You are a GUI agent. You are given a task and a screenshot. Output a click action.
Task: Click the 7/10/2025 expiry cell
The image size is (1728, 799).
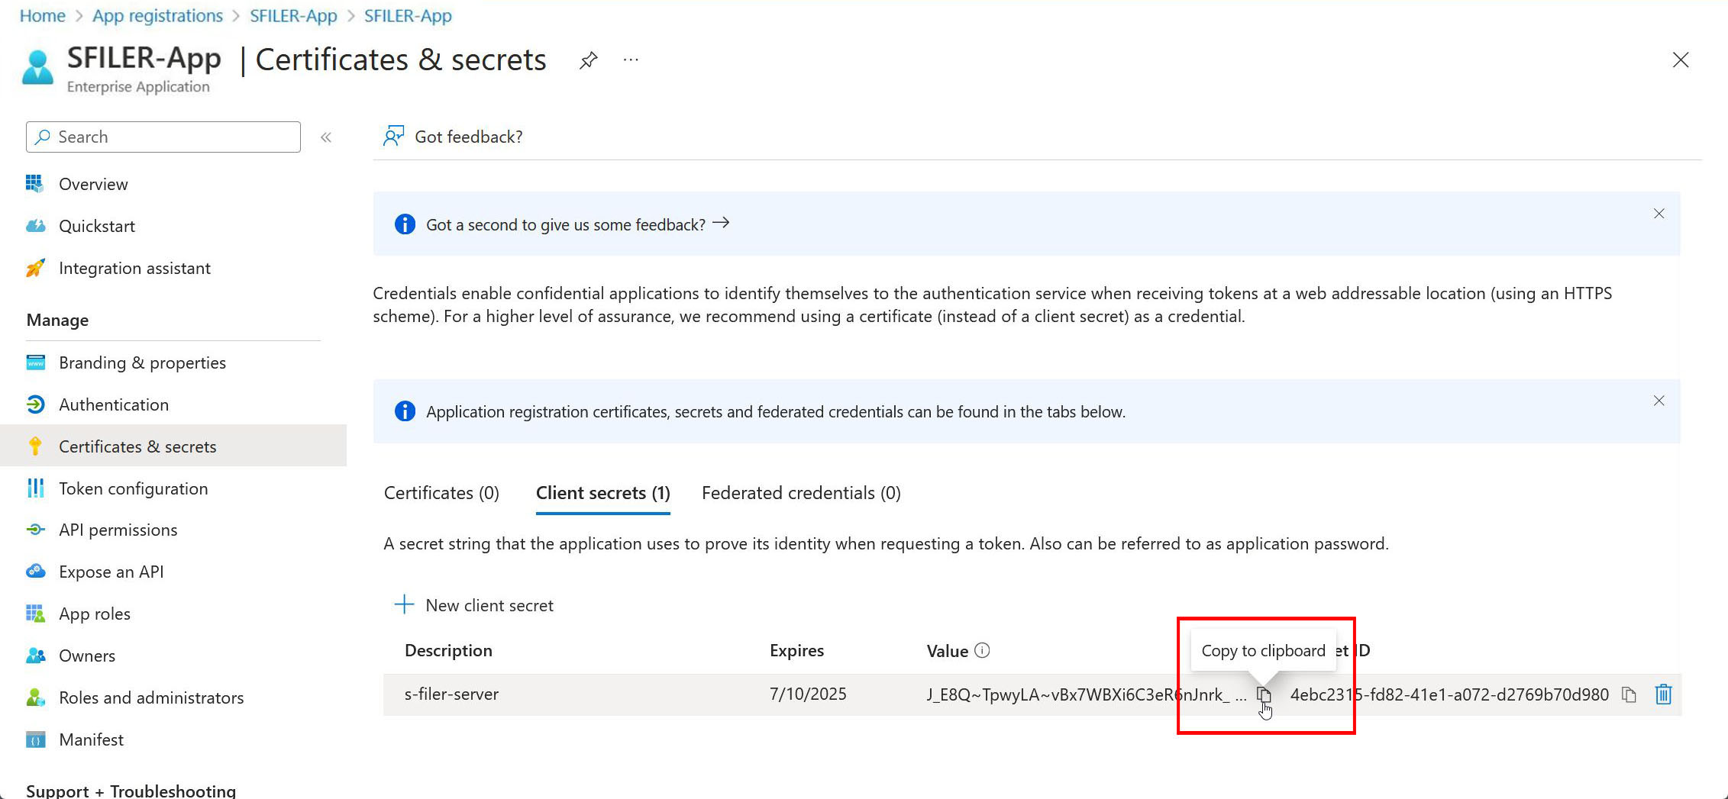tap(808, 694)
